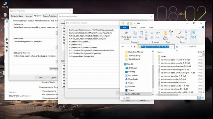Click the Move to icon in Organize group
Screen dimensions: 213x119
point(152,33)
